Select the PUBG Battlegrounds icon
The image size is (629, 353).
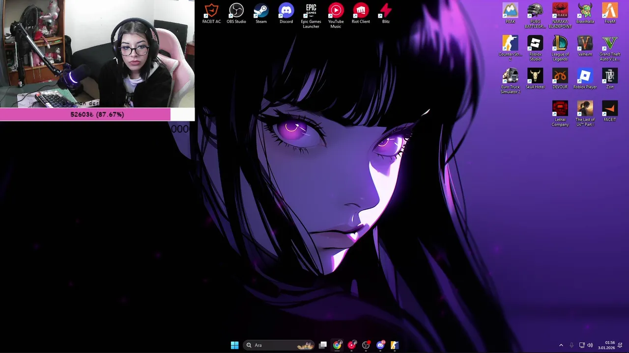[x=535, y=16]
